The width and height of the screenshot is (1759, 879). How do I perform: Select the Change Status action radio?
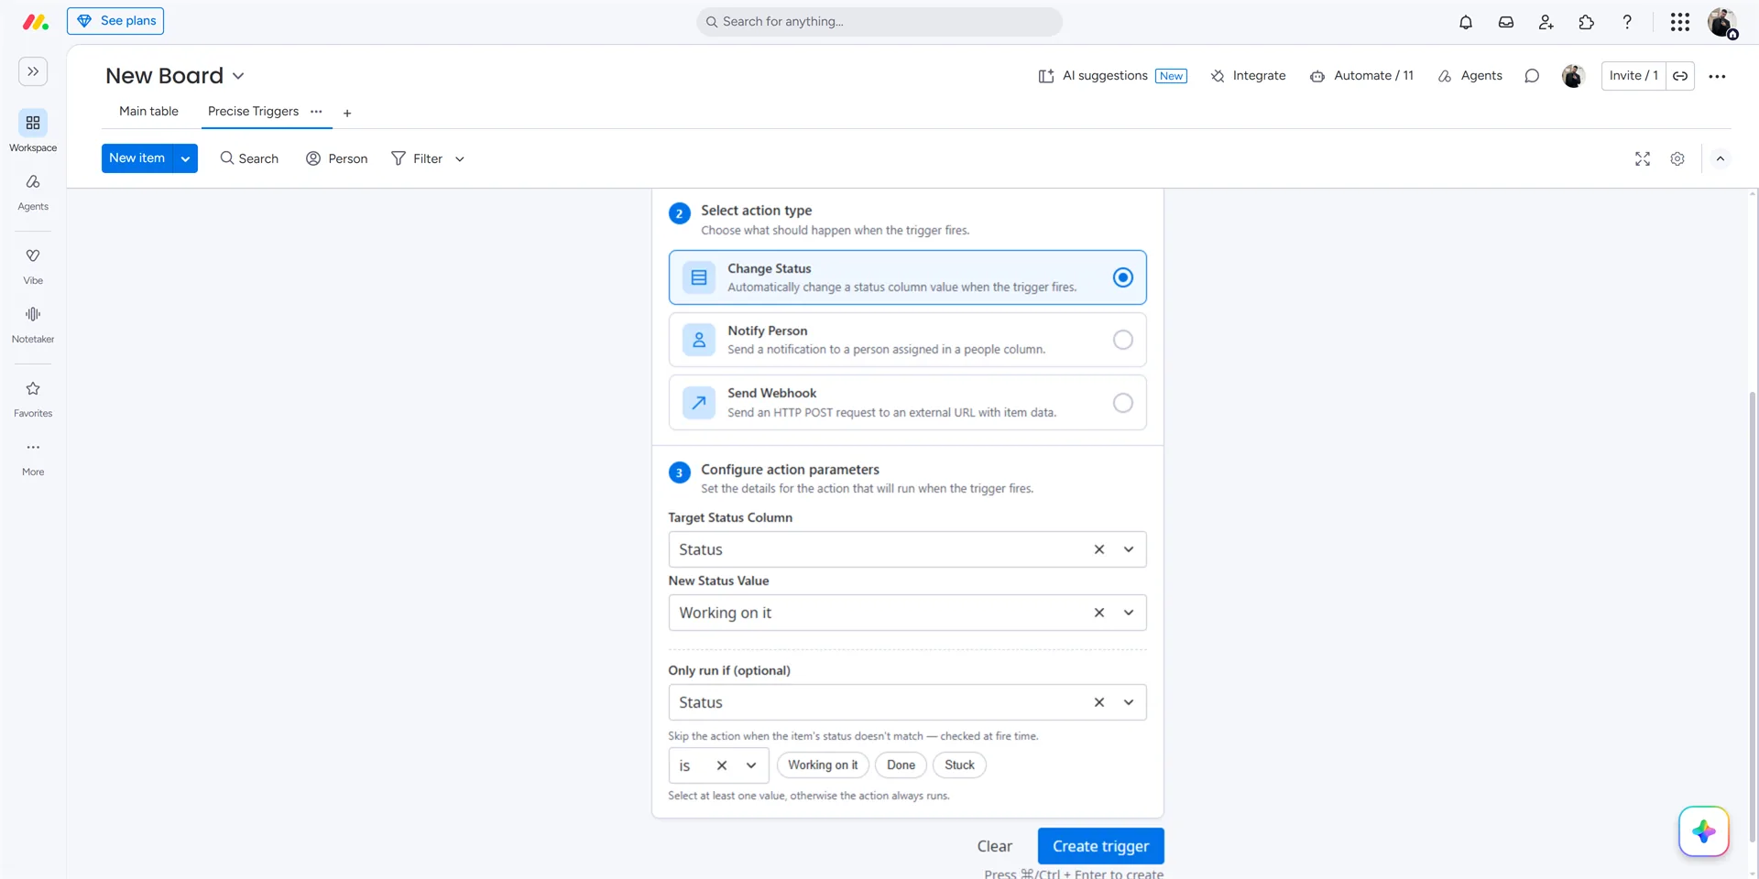[x=1123, y=277]
